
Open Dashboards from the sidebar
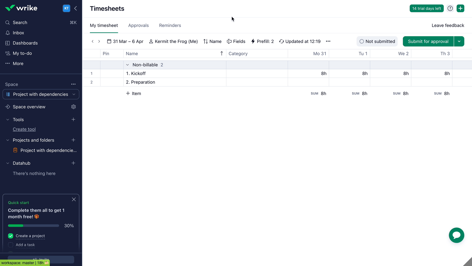25,43
